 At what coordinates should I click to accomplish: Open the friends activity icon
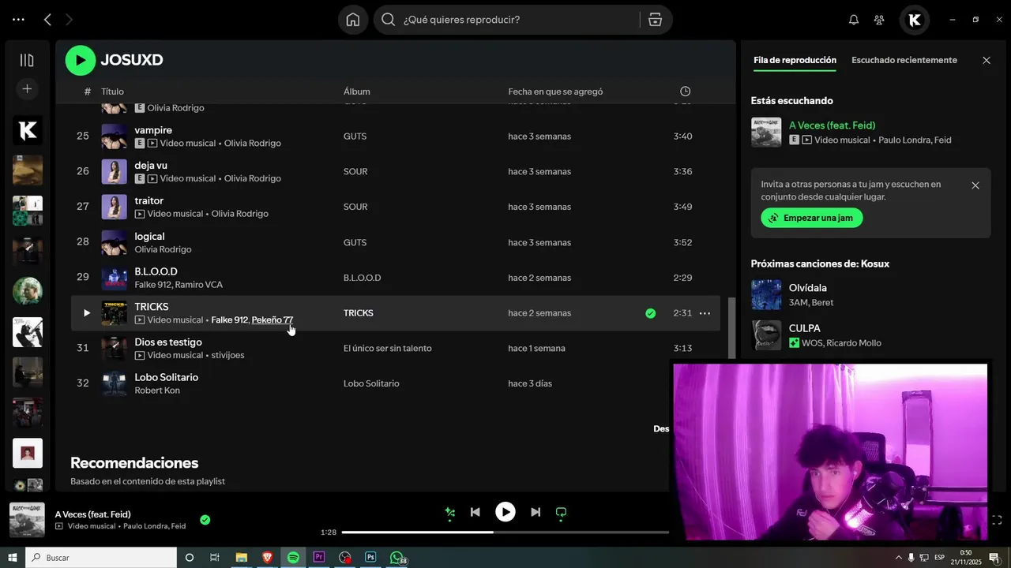(x=879, y=20)
